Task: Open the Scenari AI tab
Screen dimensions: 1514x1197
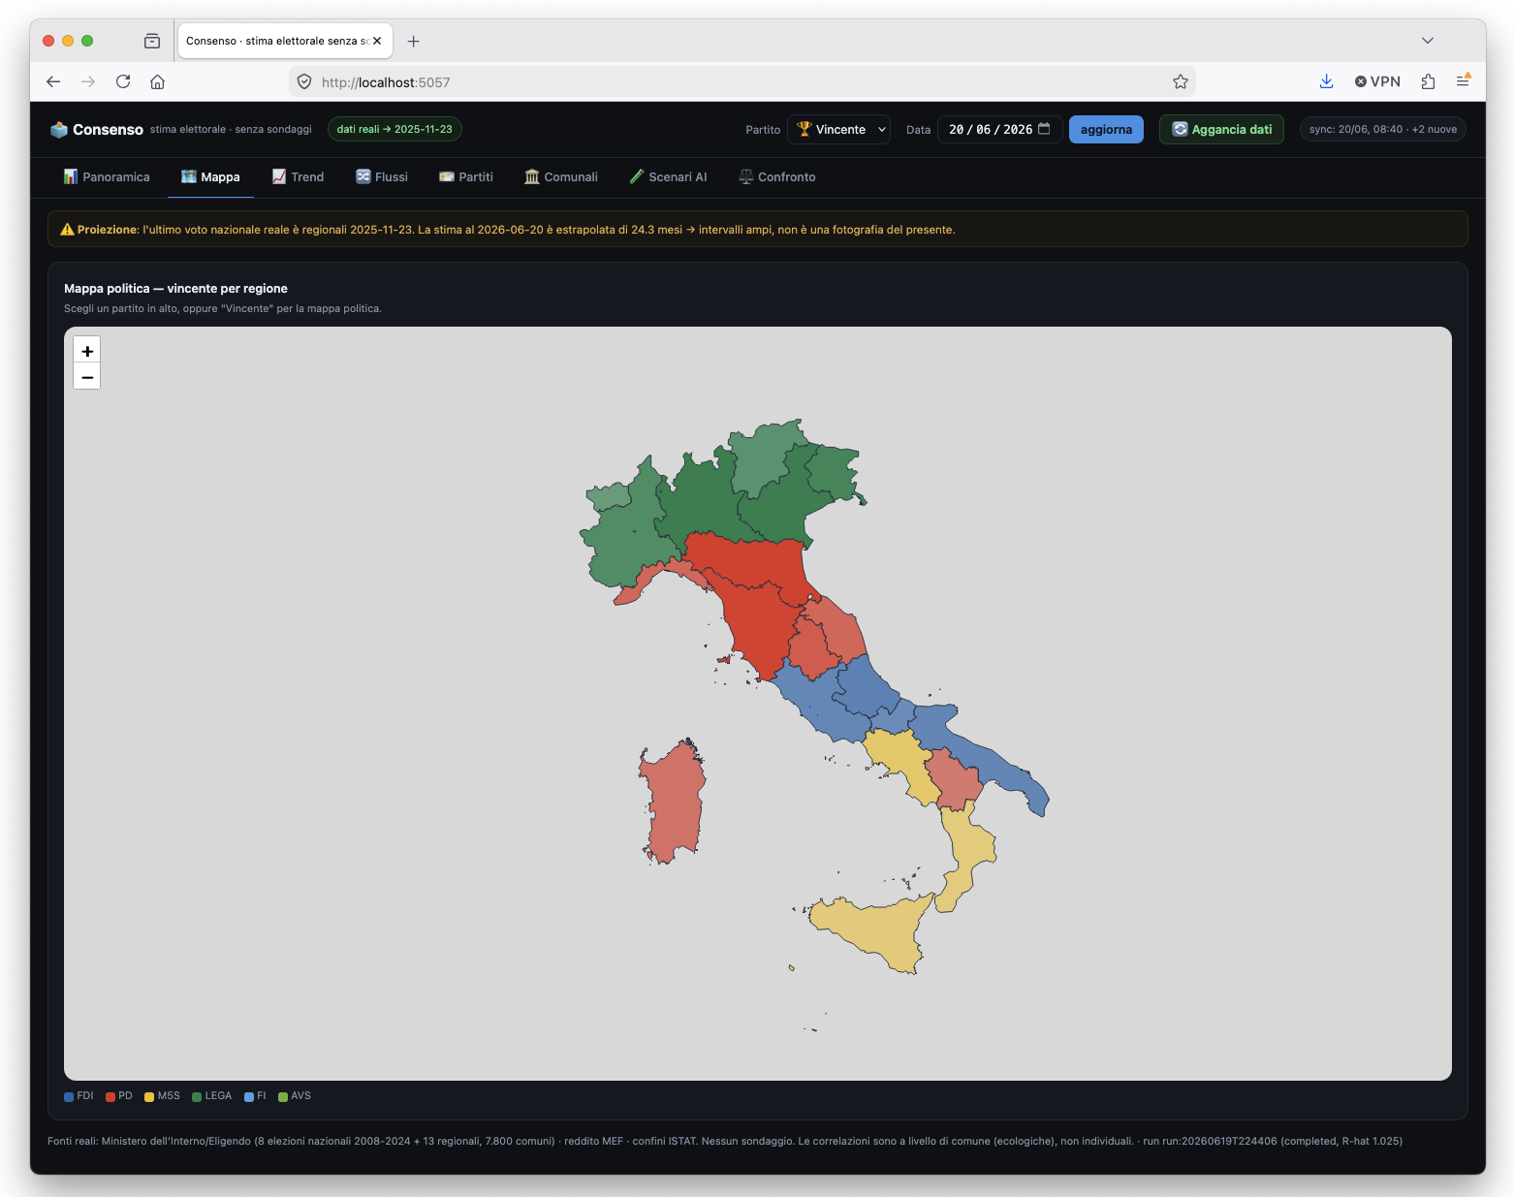Action: [x=669, y=176]
